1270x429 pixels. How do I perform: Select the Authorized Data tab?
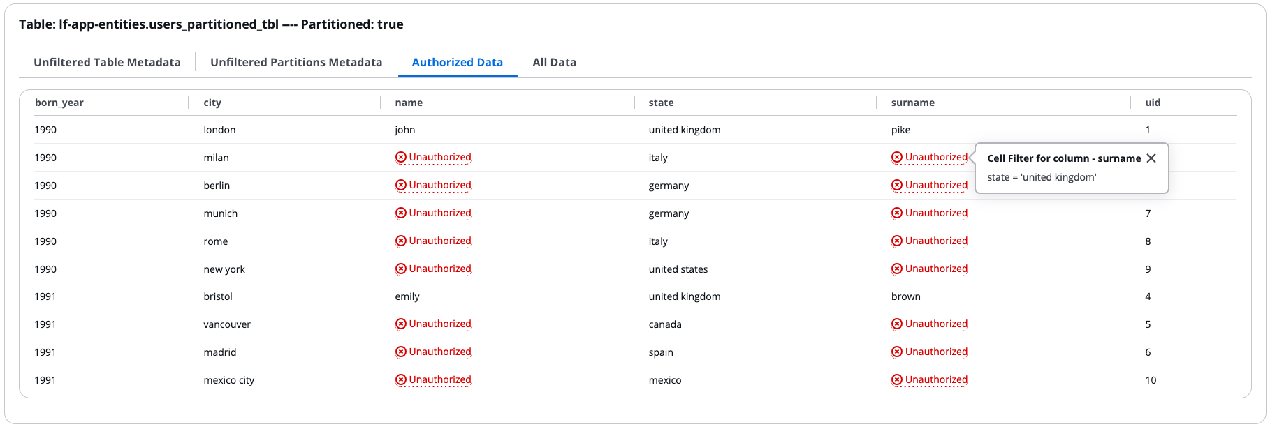457,62
